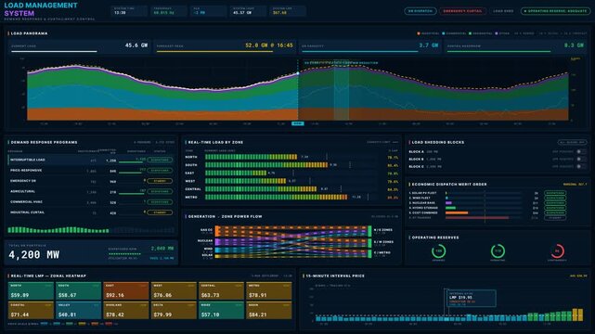Image resolution: width=595 pixels, height=334 pixels.
Task: Click the 2,040 MW dispatched now value
Action: click(x=162, y=249)
